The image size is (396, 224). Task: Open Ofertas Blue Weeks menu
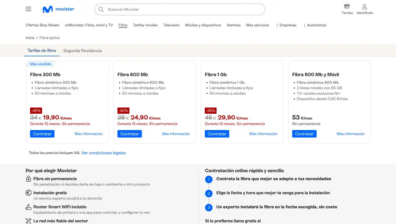pyautogui.click(x=42, y=25)
